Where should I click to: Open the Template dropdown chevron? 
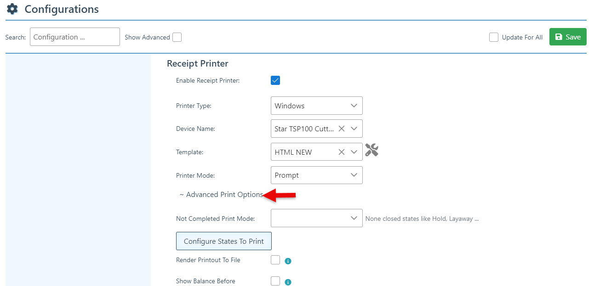[354, 152]
